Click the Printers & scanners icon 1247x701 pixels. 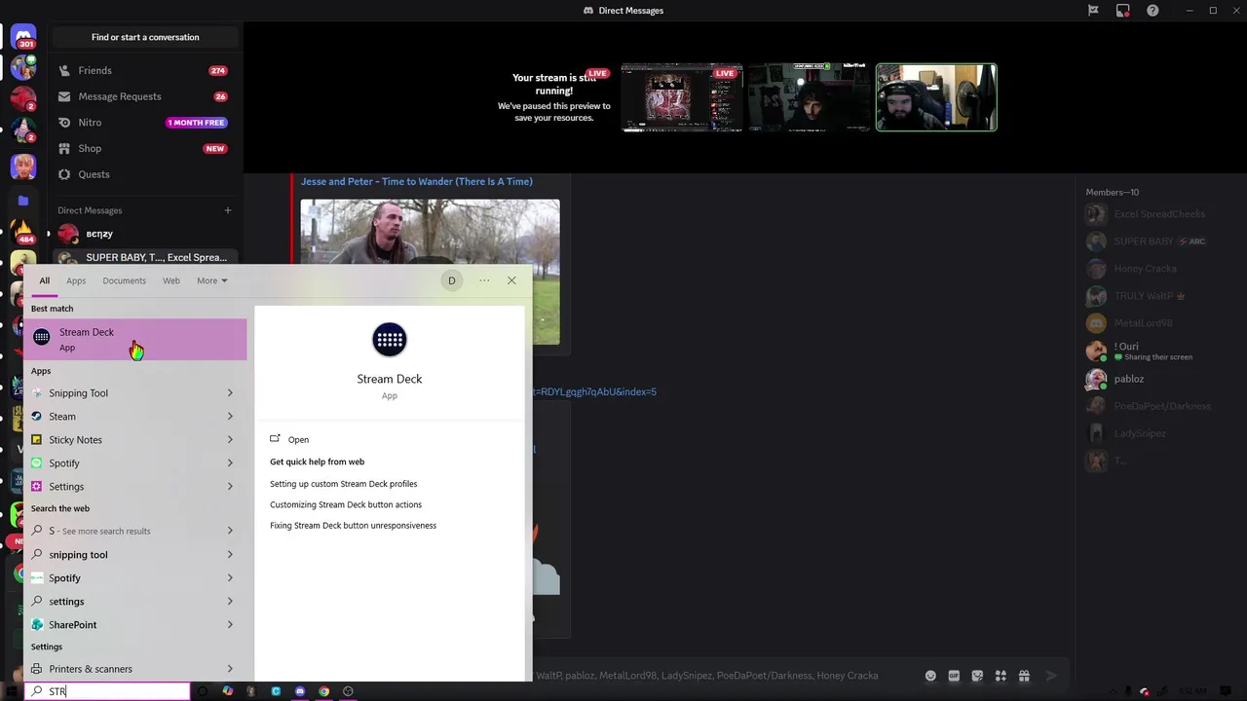(x=37, y=669)
